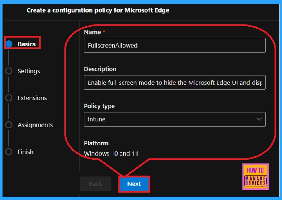The width and height of the screenshot is (282, 200).
Task: Click the empty circle beside Settings
Action: (x=9, y=71)
